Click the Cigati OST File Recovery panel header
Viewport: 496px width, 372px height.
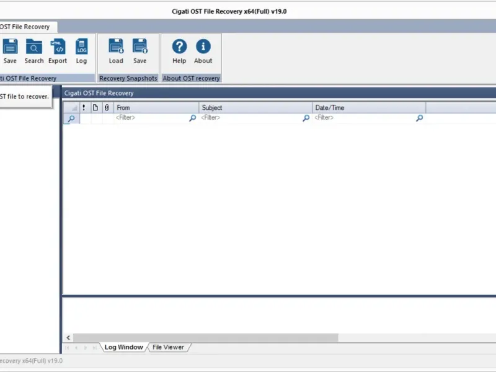click(279, 93)
